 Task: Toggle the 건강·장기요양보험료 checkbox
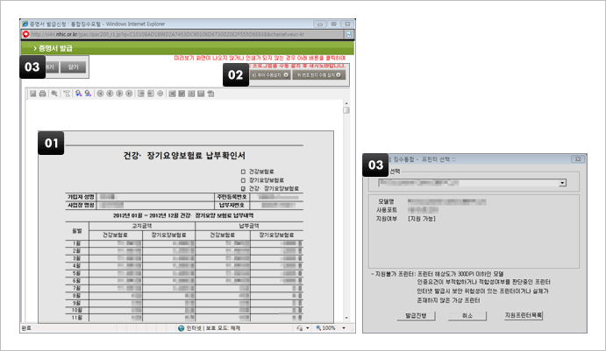(x=243, y=187)
